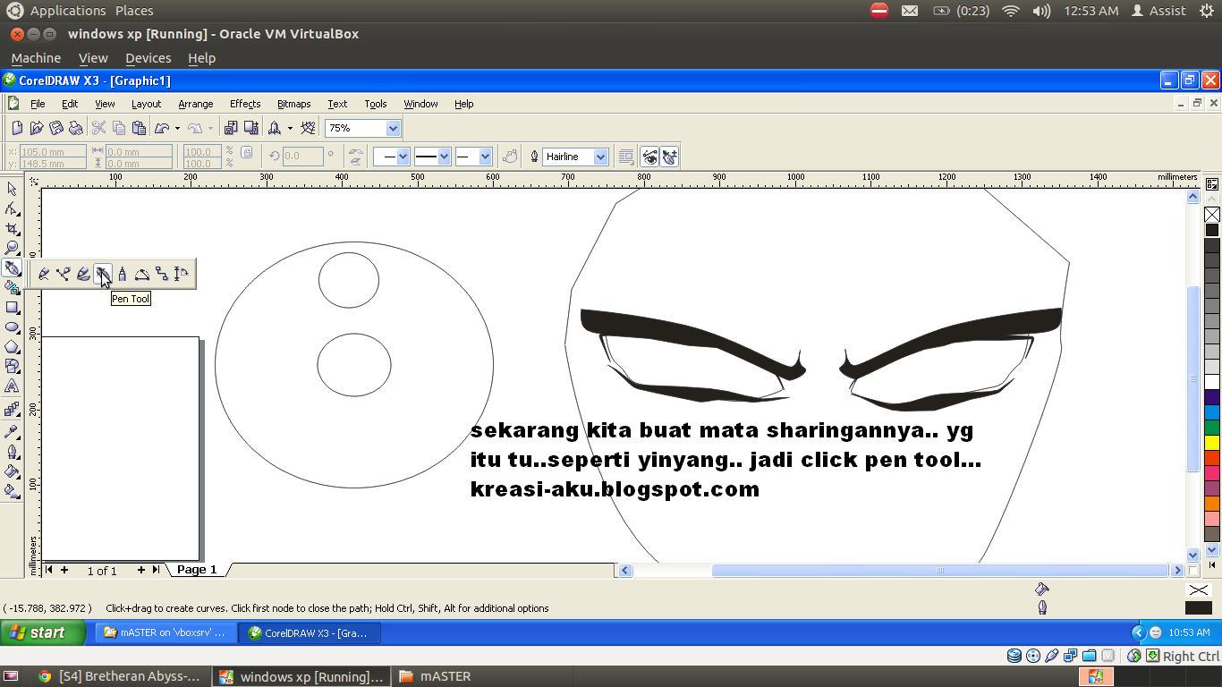Open the Bitmaps menu
This screenshot has height=687, width=1222.
pyautogui.click(x=294, y=104)
